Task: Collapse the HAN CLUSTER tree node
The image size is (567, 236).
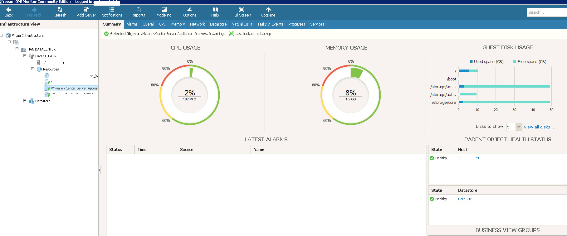Action: [25, 56]
